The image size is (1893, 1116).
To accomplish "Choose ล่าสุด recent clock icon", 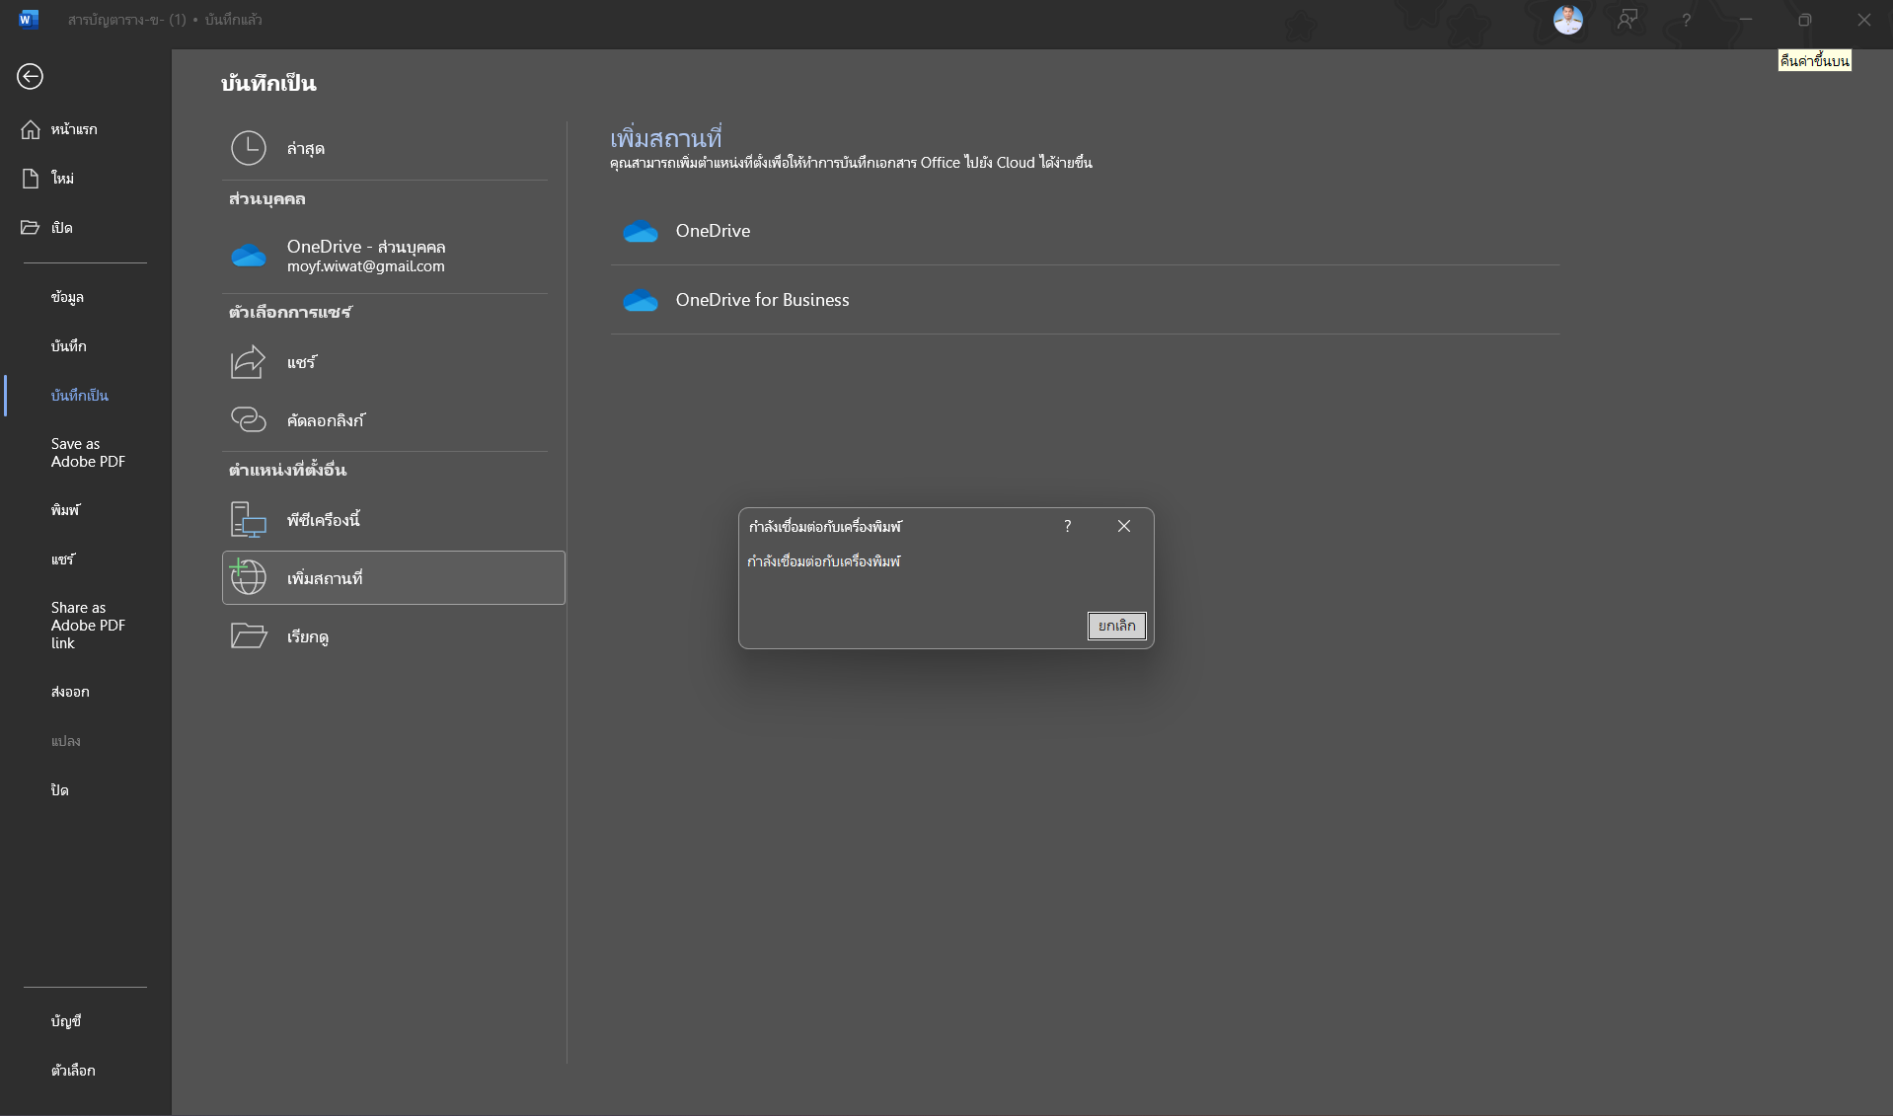I will click(249, 148).
